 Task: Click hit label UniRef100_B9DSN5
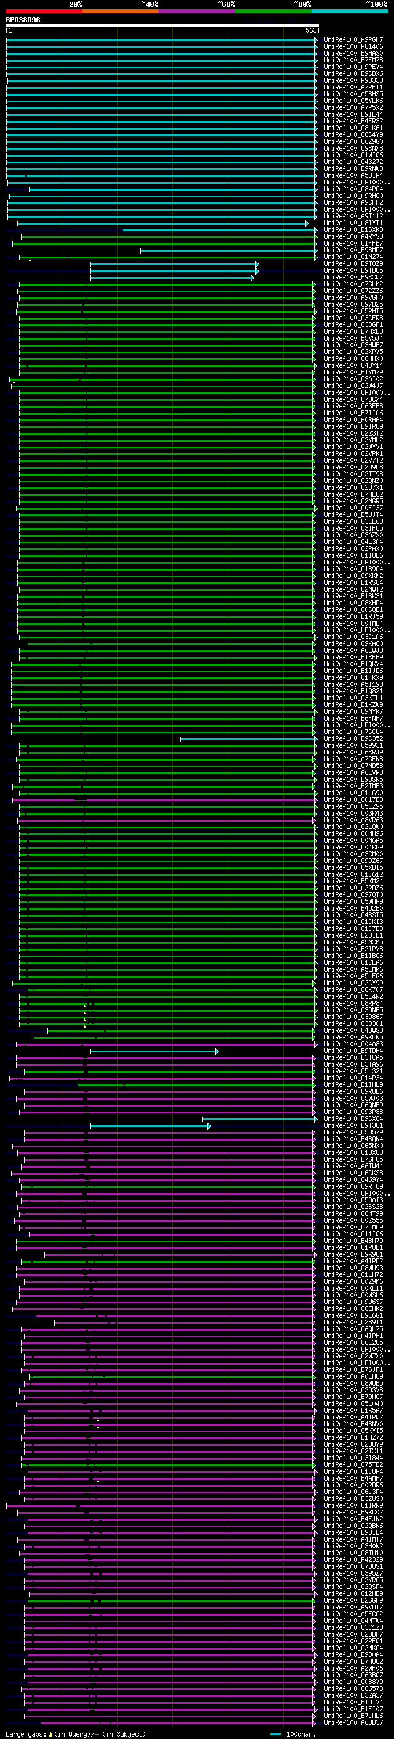point(353,780)
